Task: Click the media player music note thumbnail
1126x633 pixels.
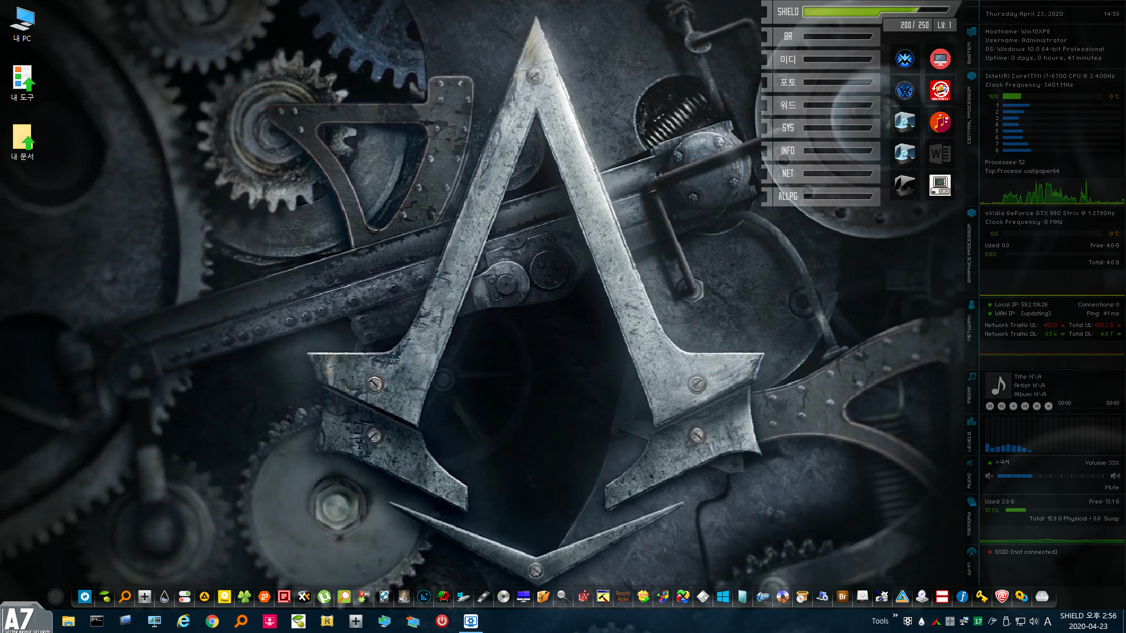Action: click(x=998, y=386)
